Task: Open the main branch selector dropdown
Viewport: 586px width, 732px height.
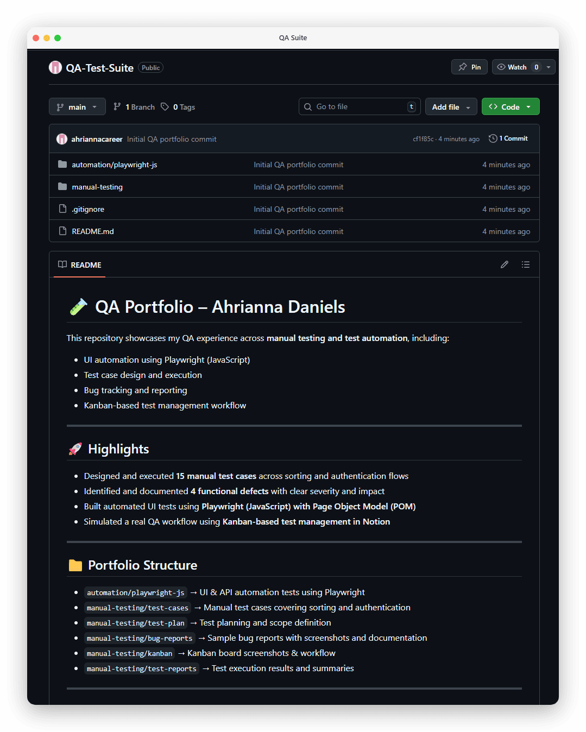Action: 77,106
